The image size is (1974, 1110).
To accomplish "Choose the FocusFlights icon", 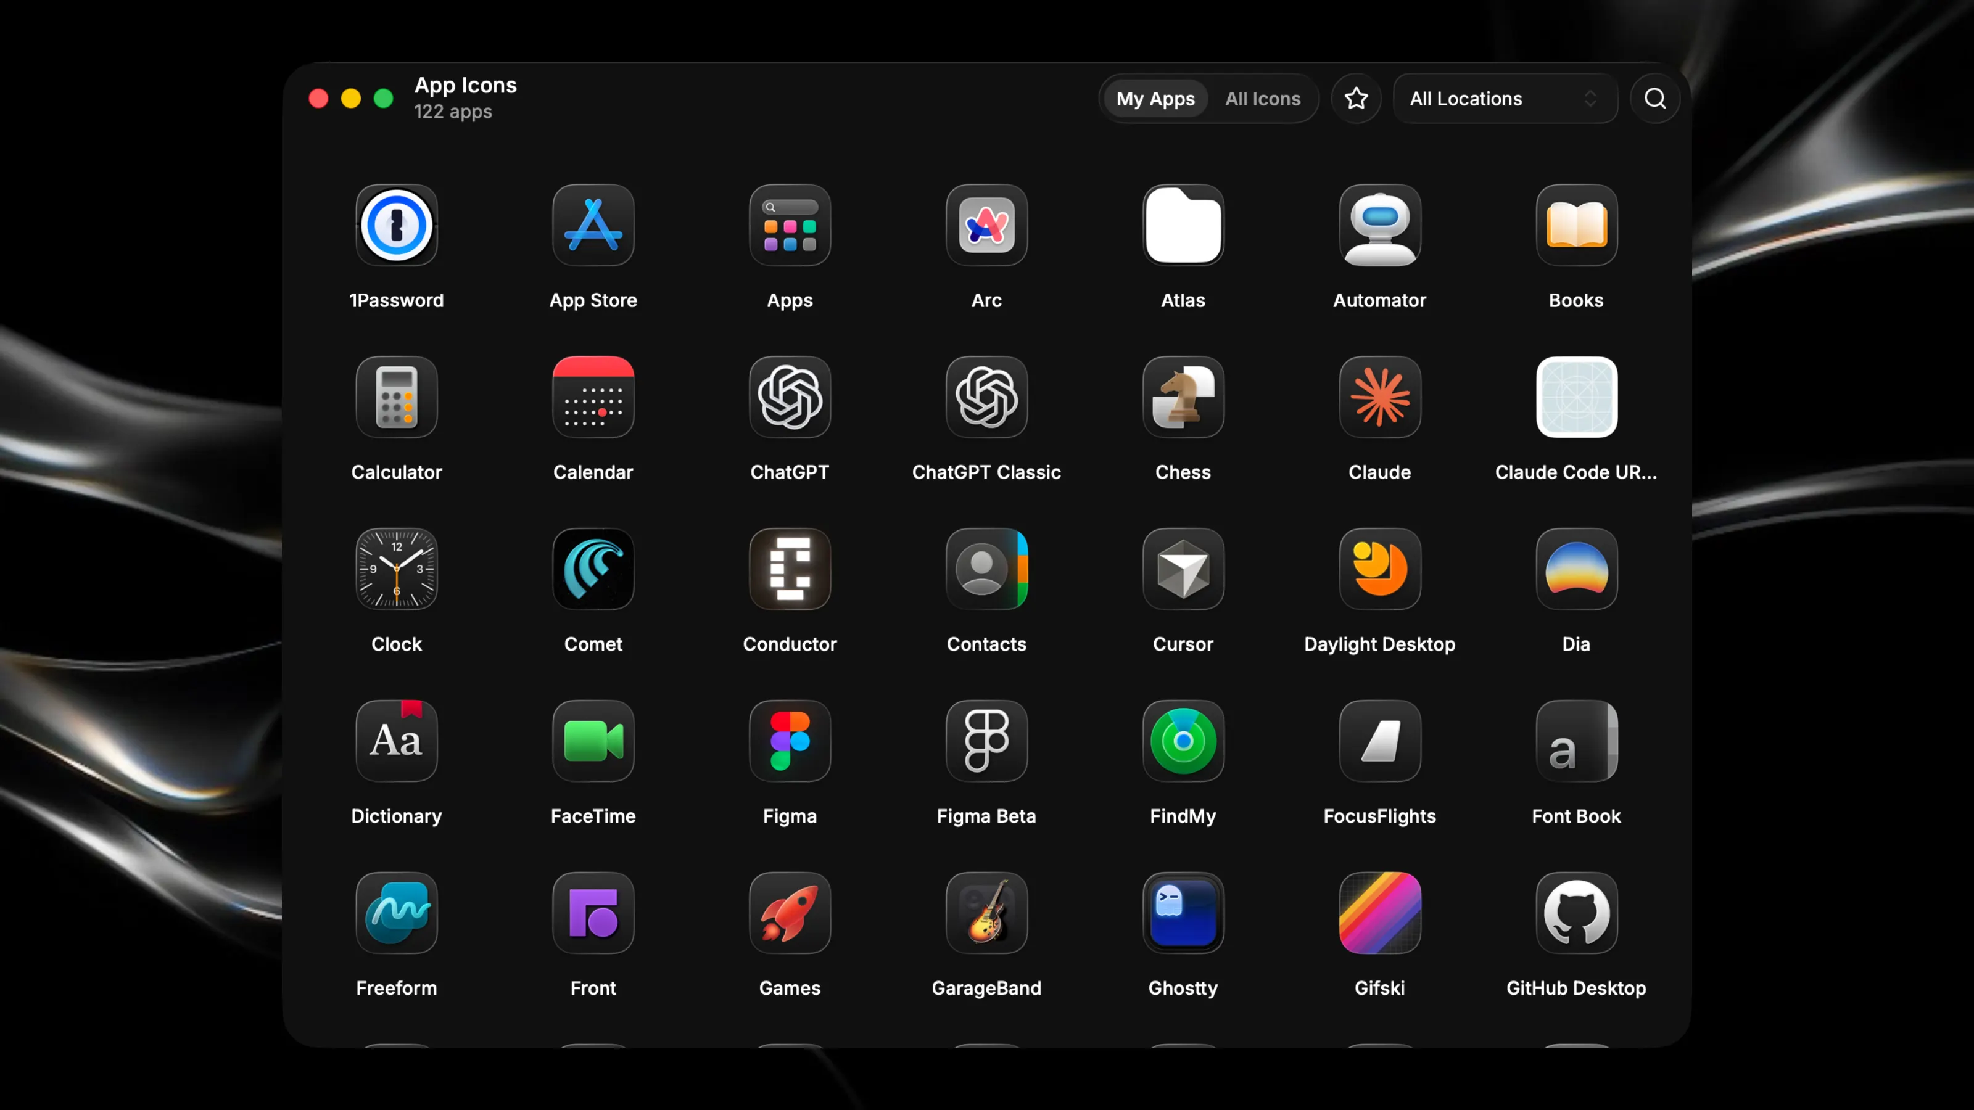I will 1380,741.
